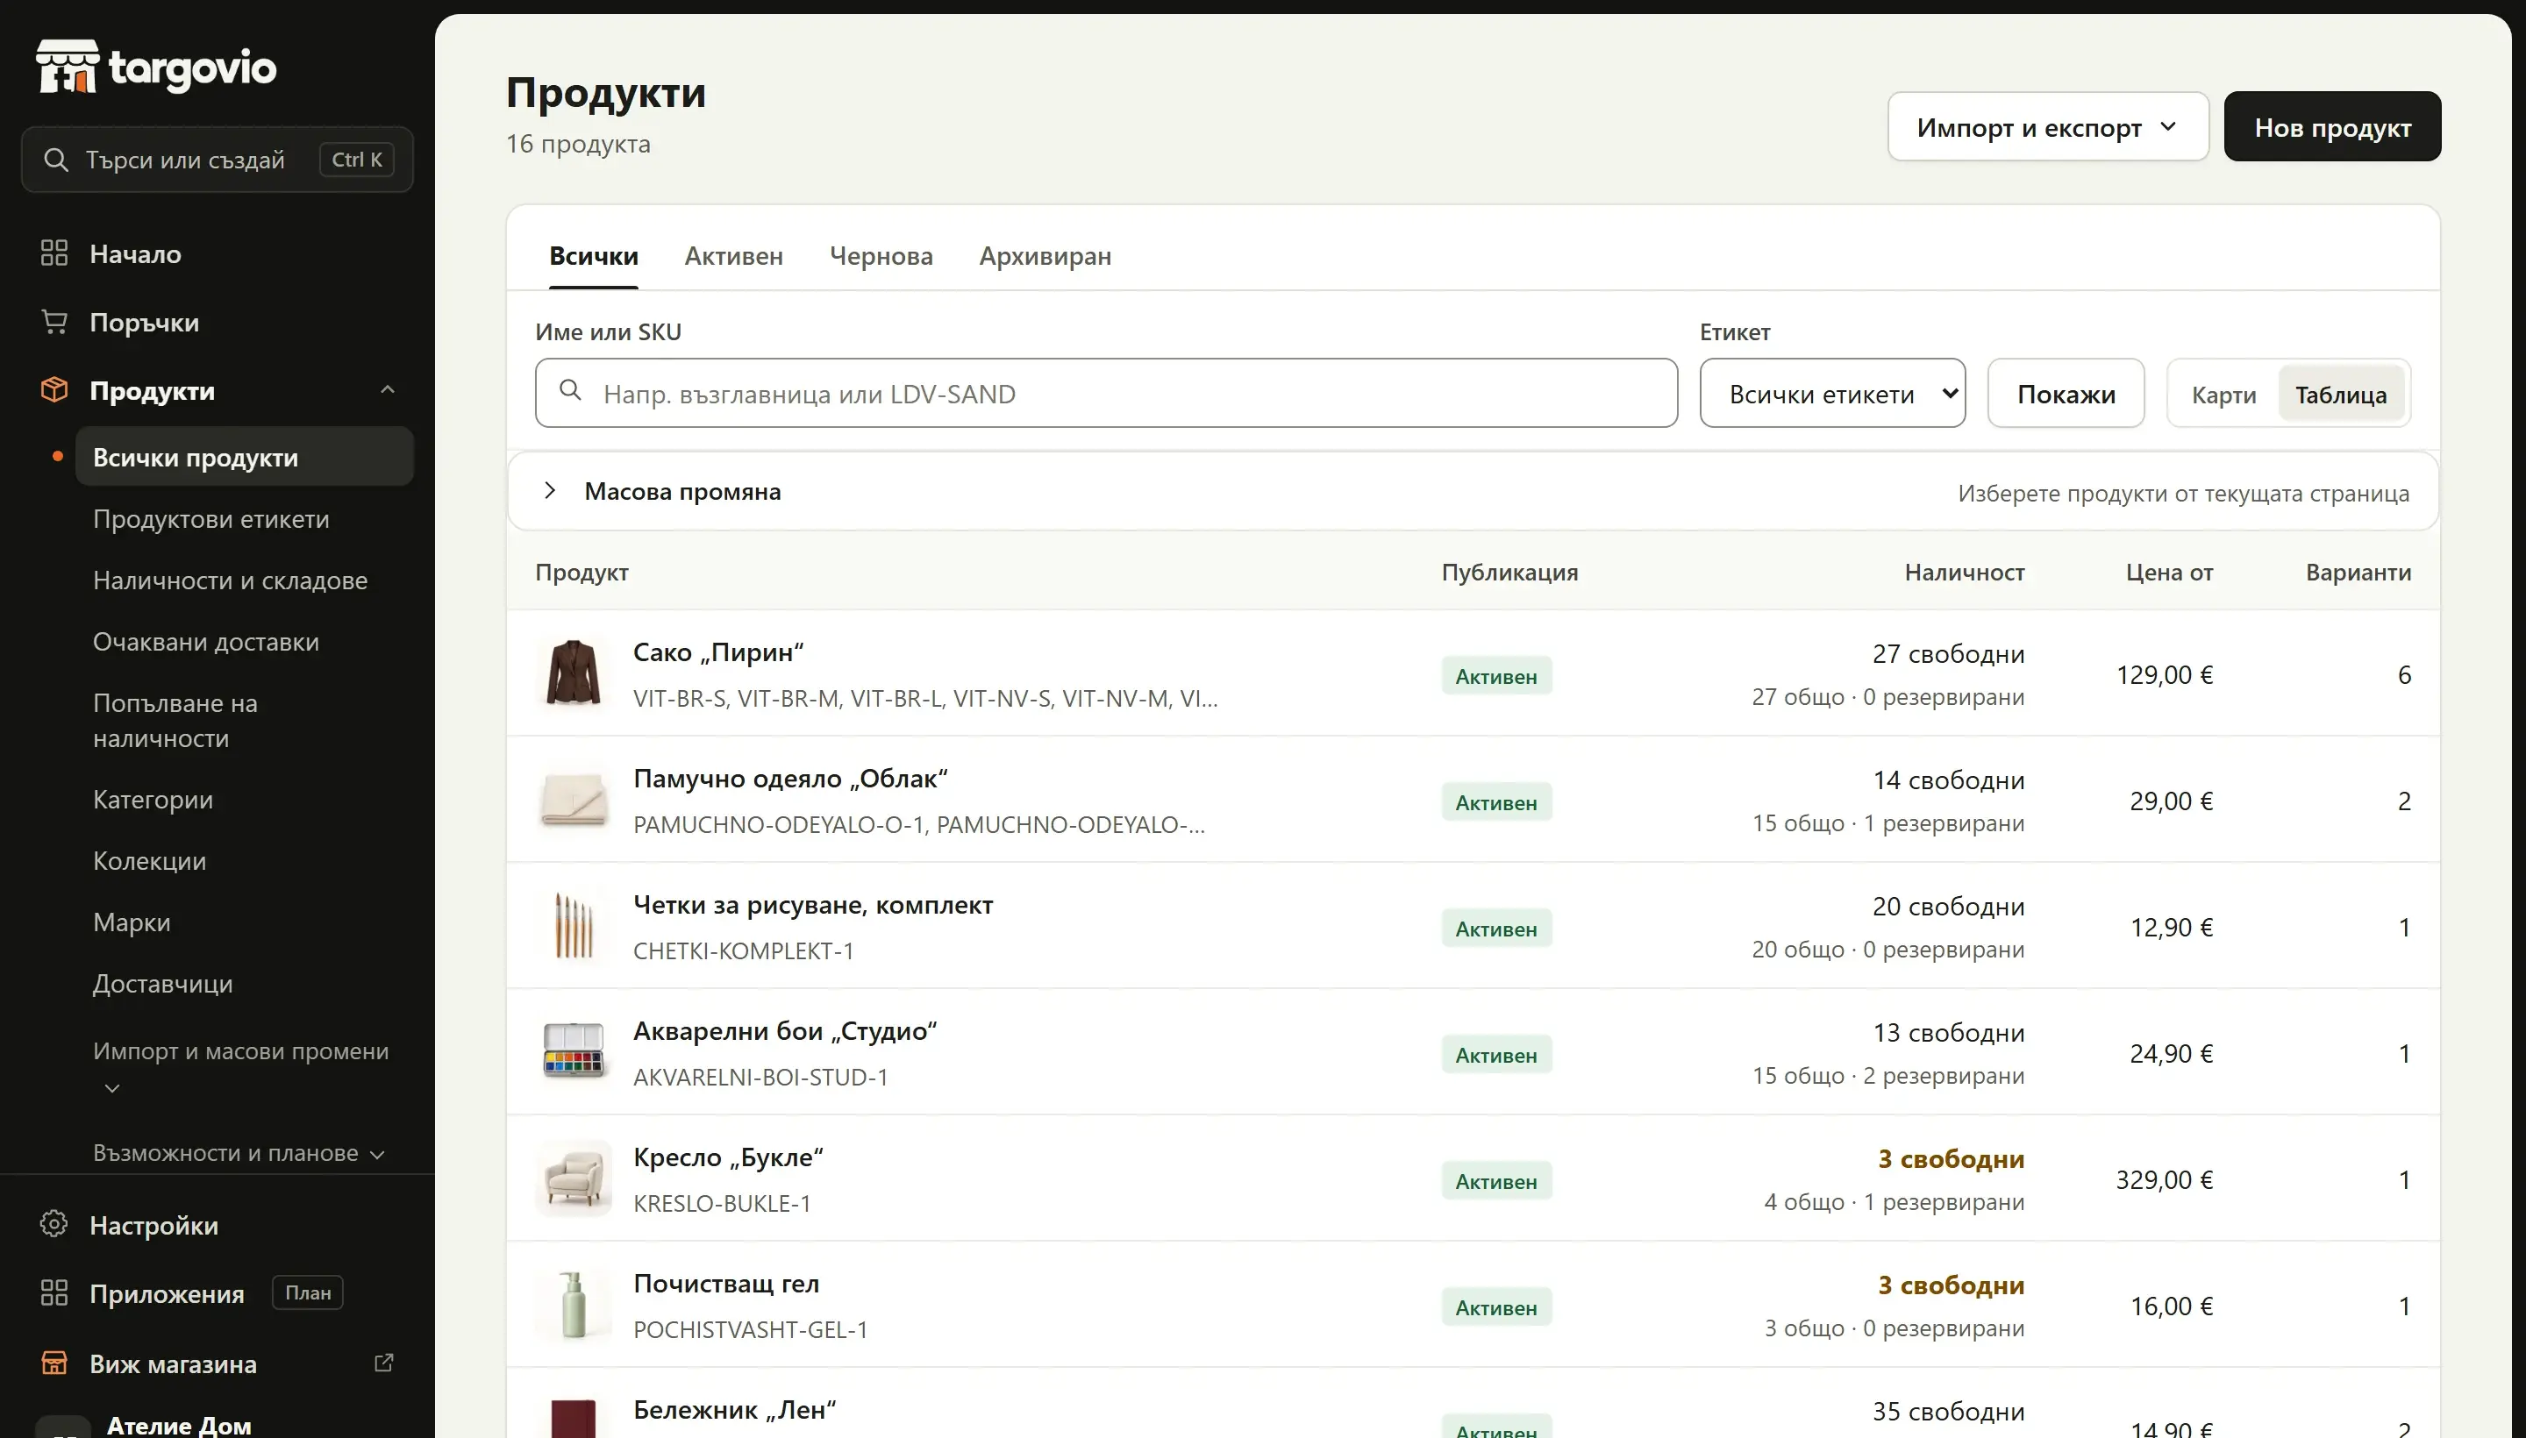This screenshot has height=1438, width=2526.
Task: Click Кресло „Букле“ product name
Action: [x=728, y=1157]
